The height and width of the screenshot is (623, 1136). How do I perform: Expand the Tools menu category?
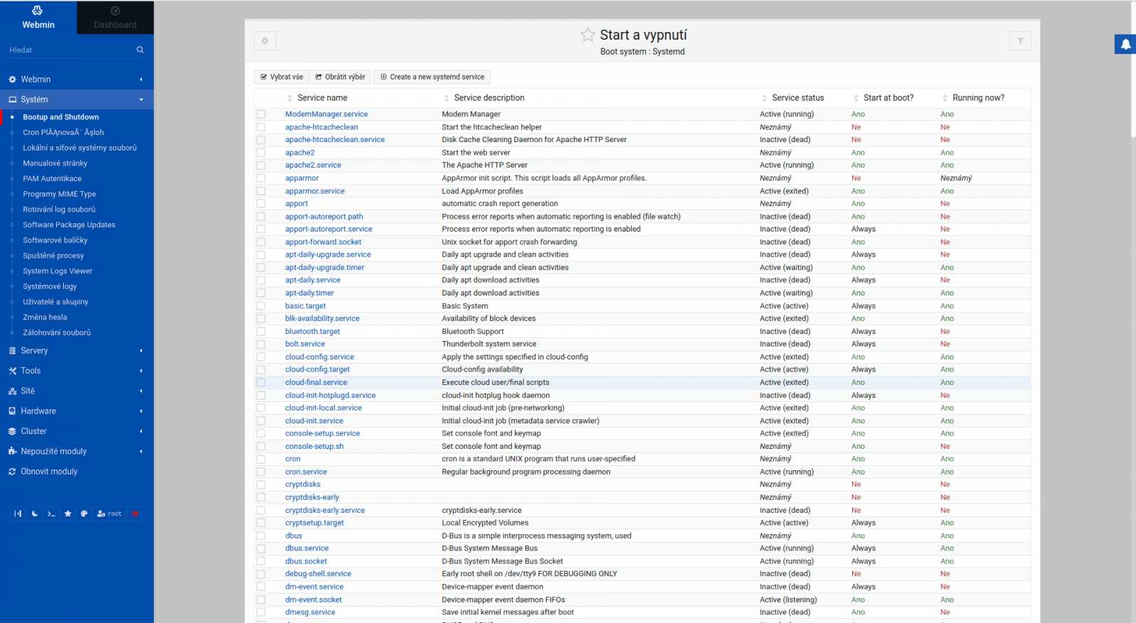[77, 371]
